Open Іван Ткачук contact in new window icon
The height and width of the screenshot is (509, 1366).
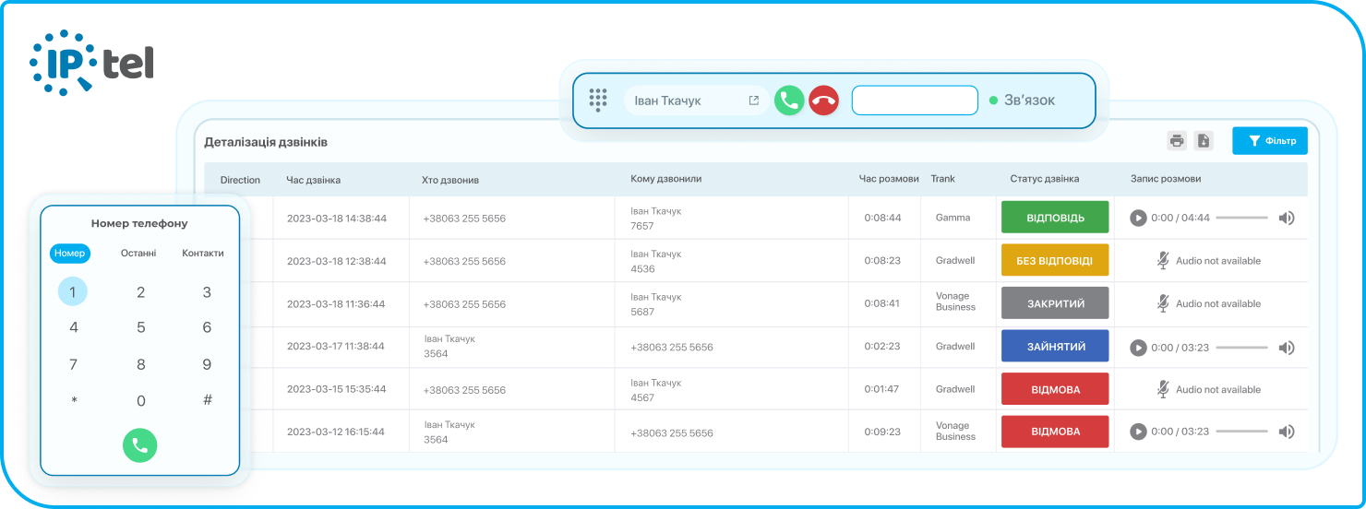point(754,101)
